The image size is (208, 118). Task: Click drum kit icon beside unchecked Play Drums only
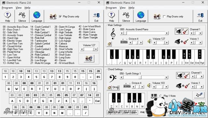(x=157, y=17)
